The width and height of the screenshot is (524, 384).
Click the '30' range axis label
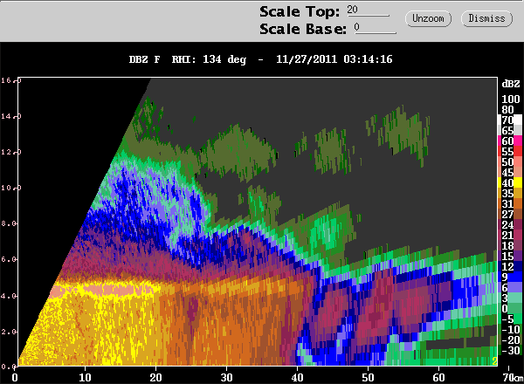coord(226,378)
